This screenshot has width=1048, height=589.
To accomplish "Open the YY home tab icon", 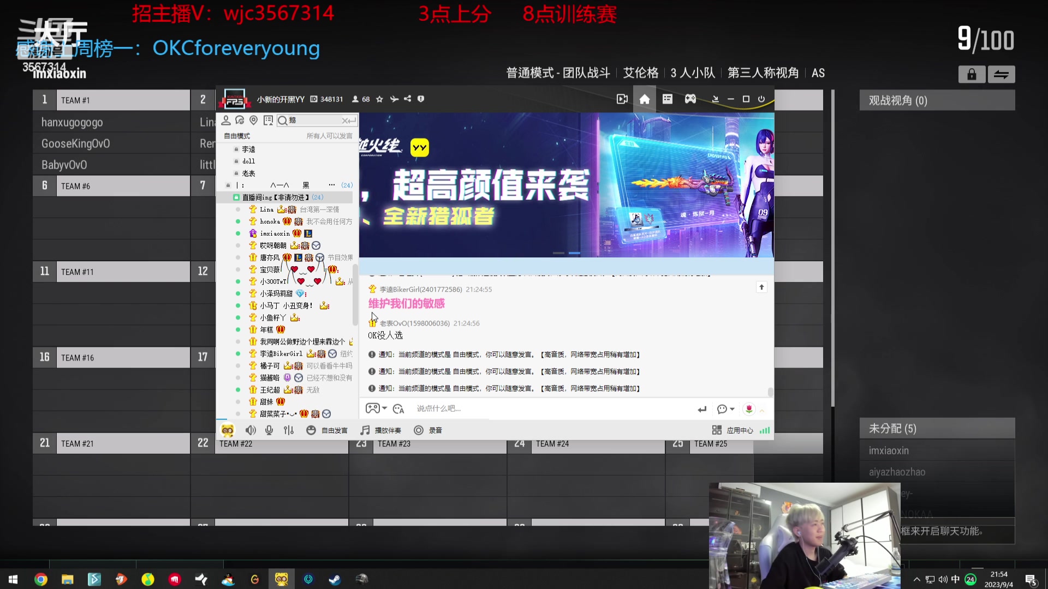I will [x=645, y=99].
